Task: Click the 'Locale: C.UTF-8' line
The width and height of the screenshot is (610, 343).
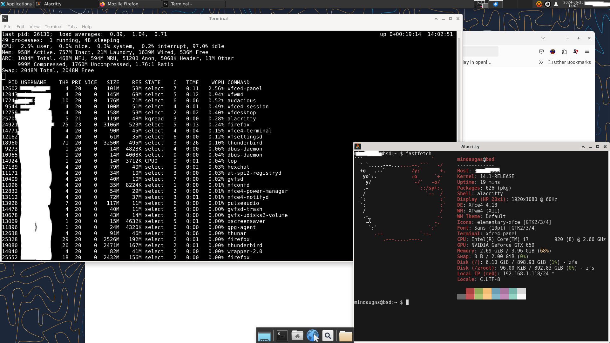Action: (478, 279)
